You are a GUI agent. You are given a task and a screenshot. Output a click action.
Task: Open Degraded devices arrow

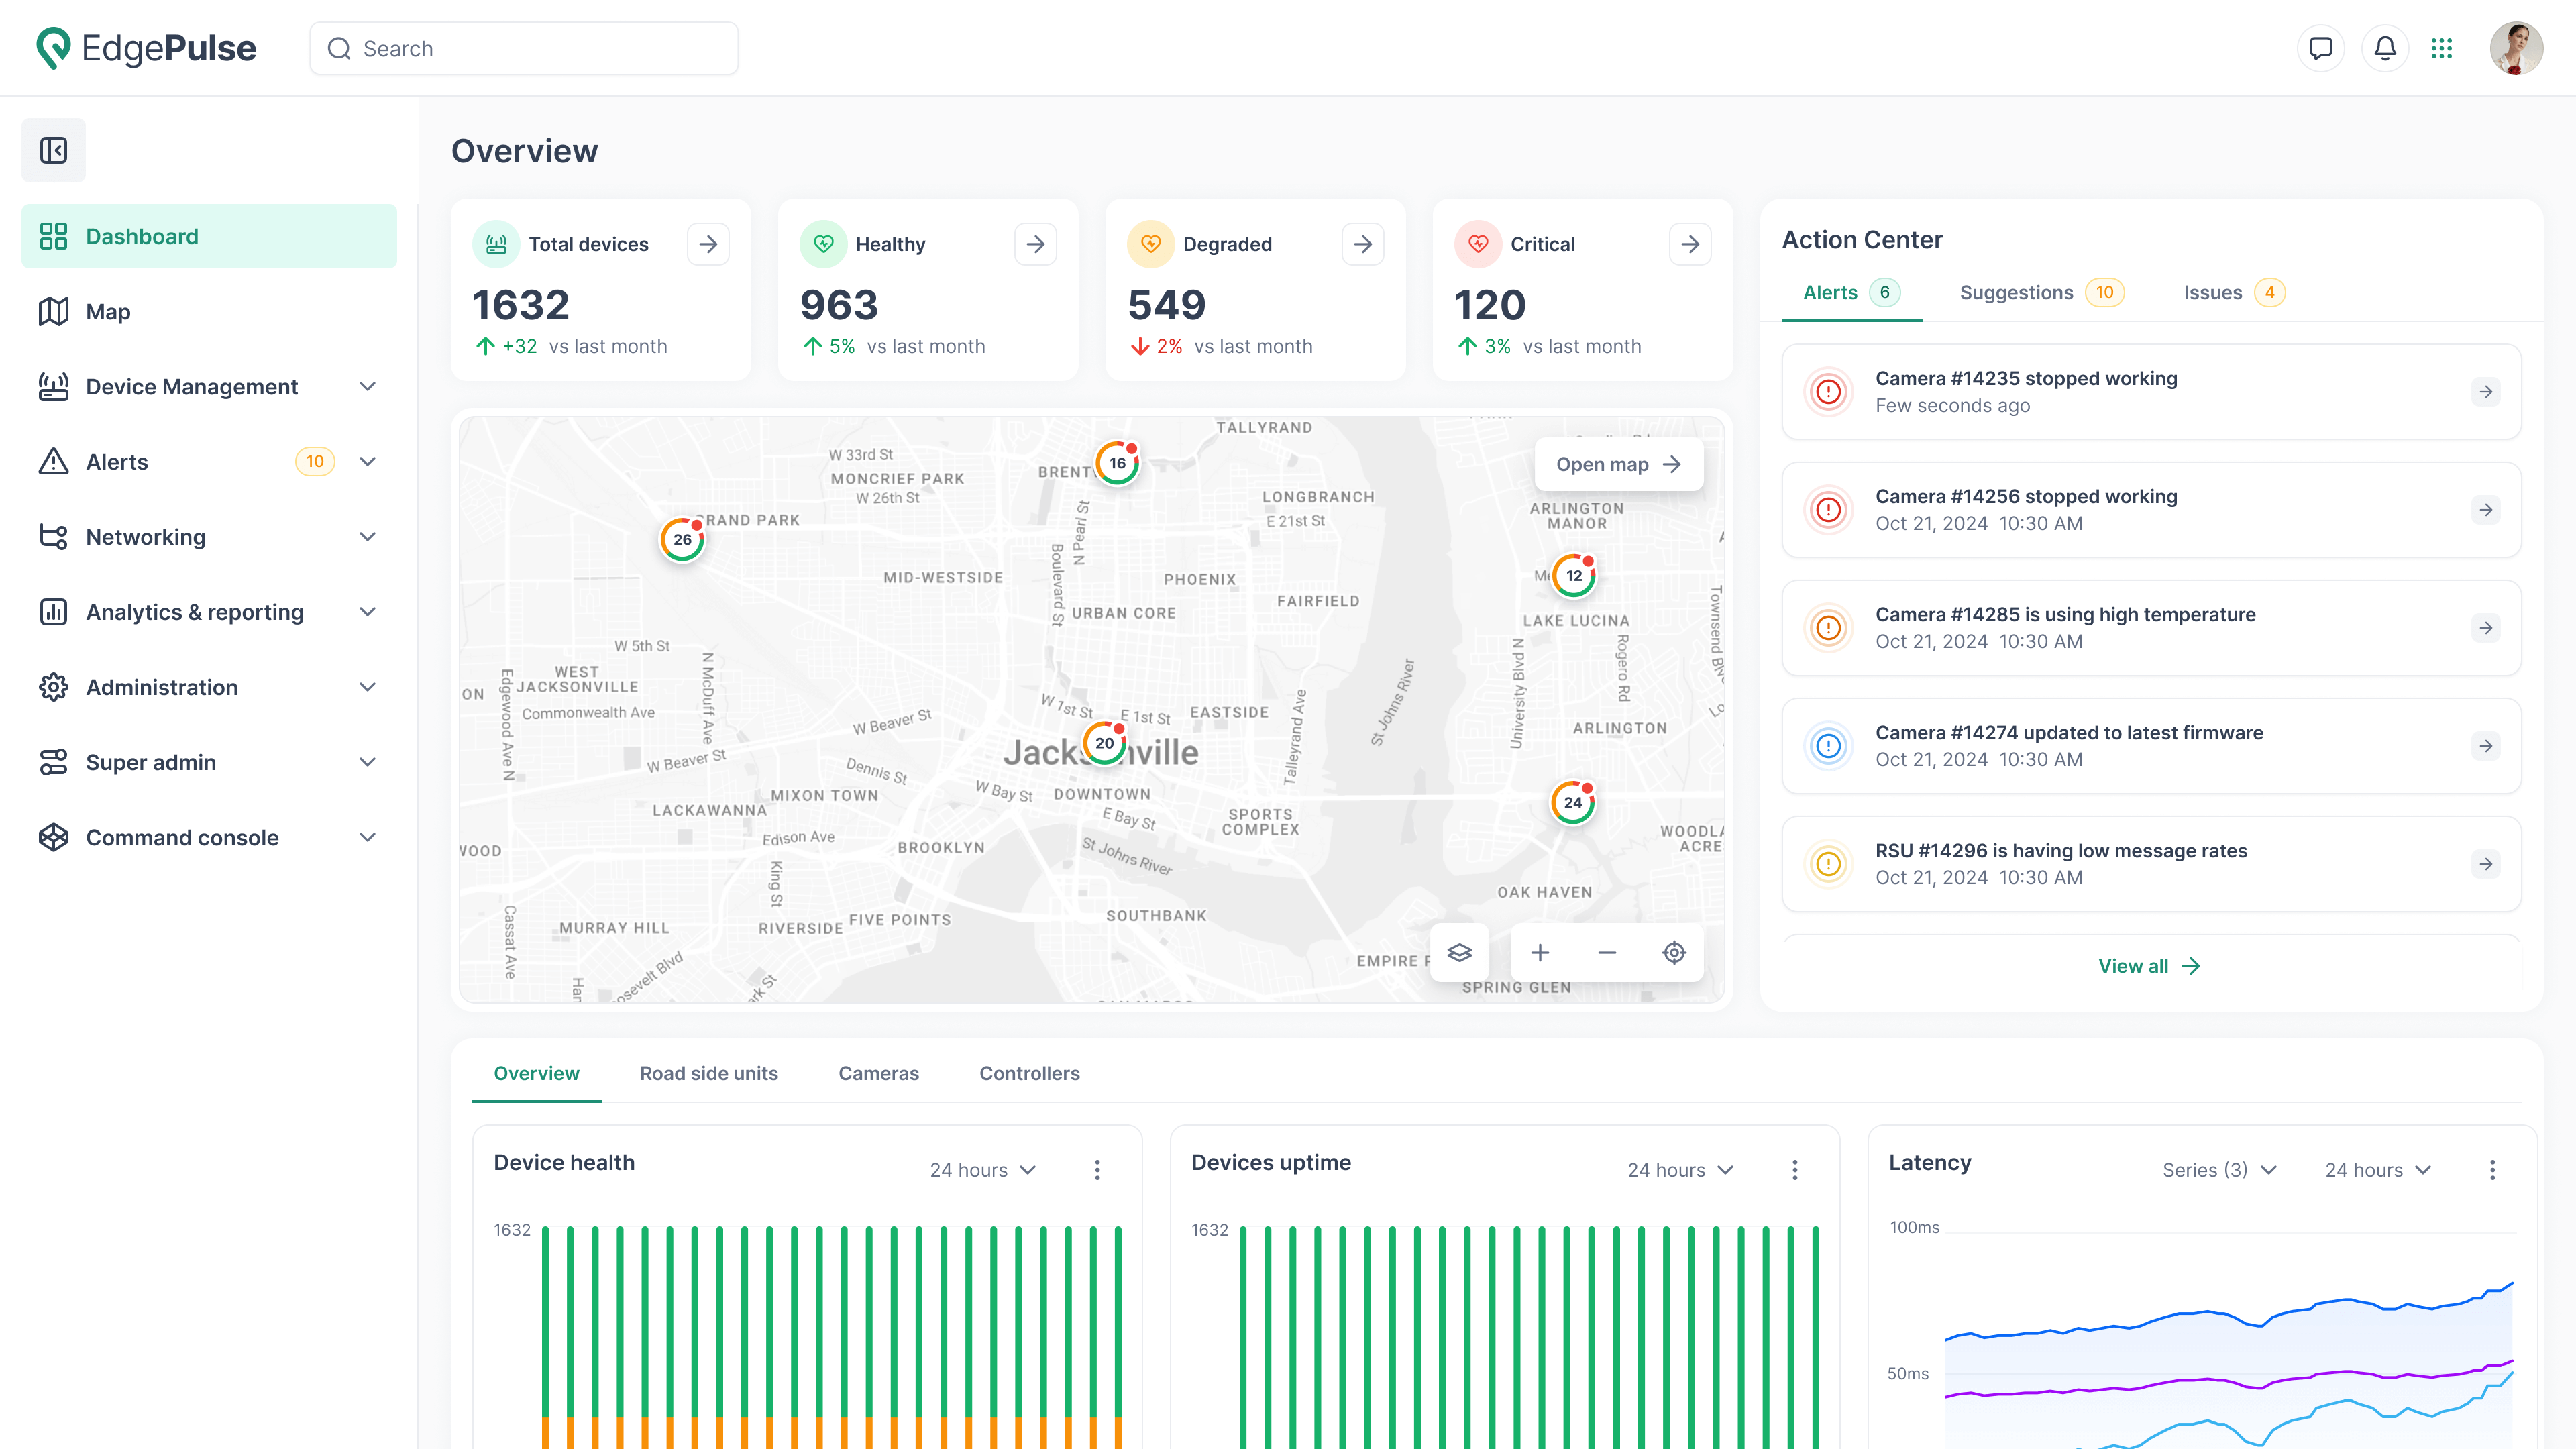point(1363,244)
